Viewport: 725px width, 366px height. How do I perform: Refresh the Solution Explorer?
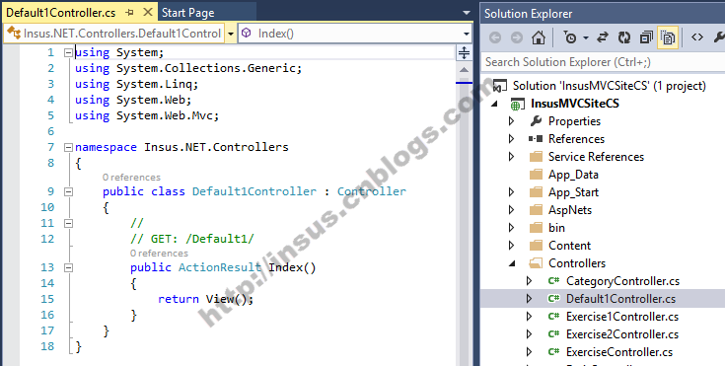(x=624, y=37)
